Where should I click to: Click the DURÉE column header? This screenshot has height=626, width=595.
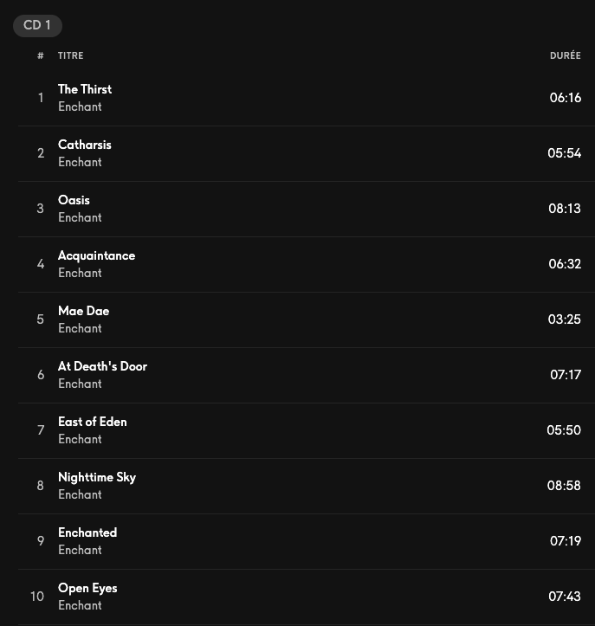coord(565,55)
